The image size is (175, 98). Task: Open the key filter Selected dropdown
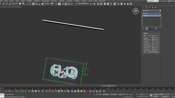164,94
